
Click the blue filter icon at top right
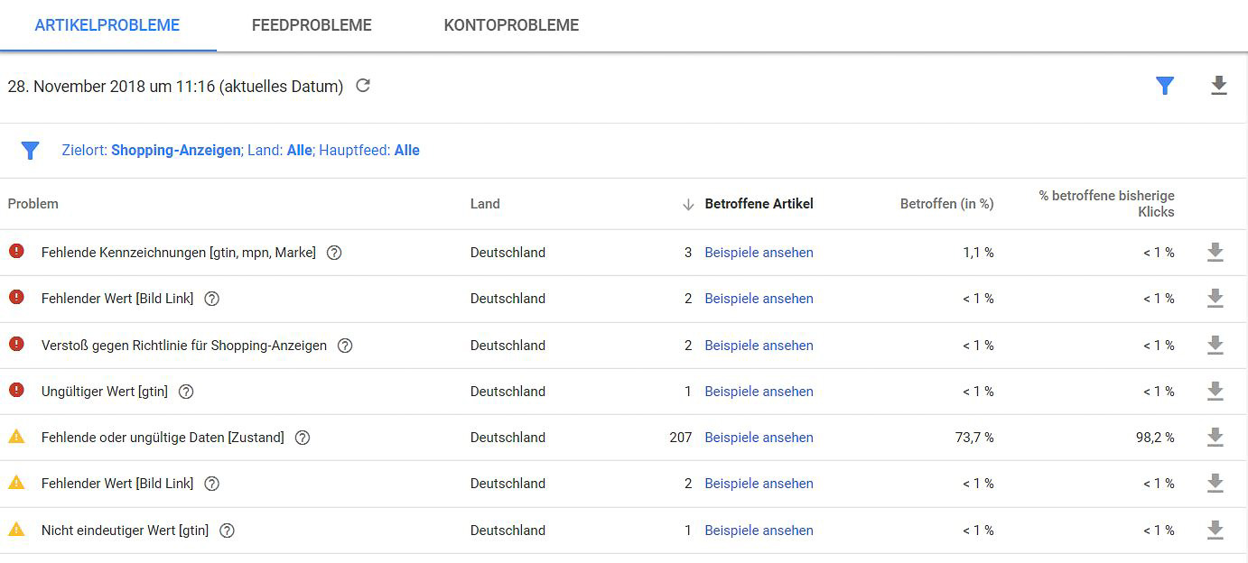tap(1165, 86)
